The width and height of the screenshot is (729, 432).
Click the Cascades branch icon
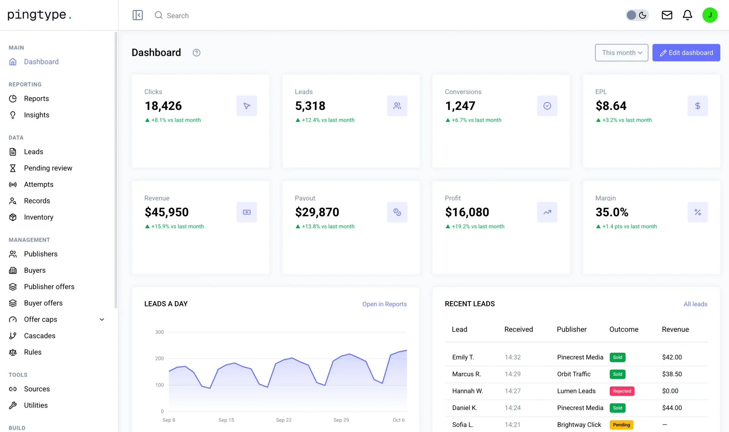[x=13, y=336]
